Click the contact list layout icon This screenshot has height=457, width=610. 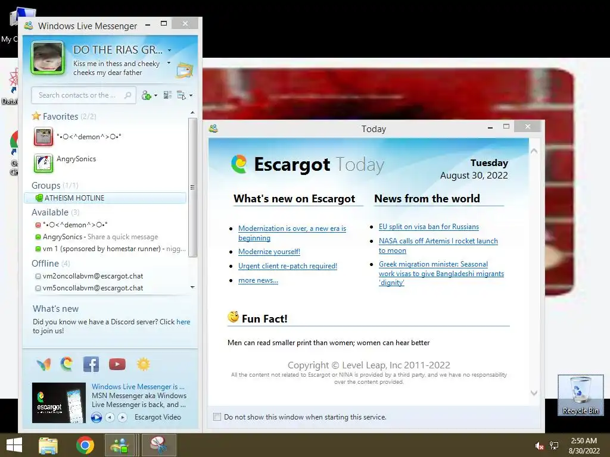pos(167,95)
